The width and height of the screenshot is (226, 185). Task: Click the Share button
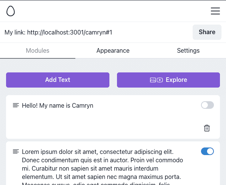click(207, 32)
